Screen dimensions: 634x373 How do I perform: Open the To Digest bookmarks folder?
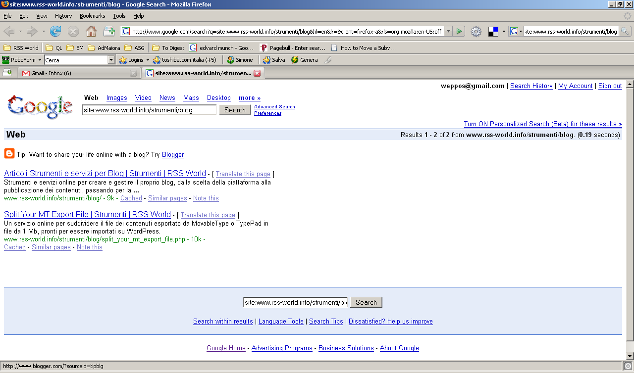(168, 48)
